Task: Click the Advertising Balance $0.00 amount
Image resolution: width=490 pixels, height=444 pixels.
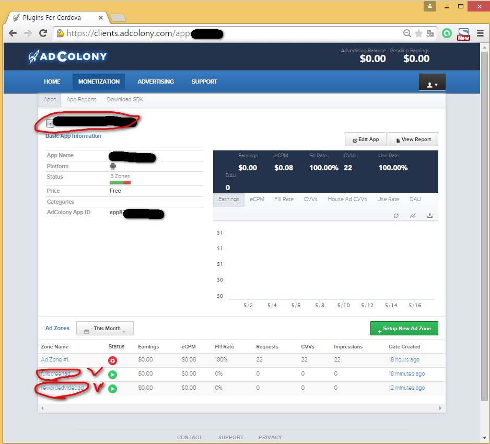Action: click(372, 59)
